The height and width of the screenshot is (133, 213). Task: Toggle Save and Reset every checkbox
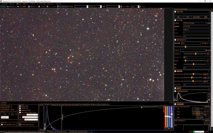click(x=2, y=124)
